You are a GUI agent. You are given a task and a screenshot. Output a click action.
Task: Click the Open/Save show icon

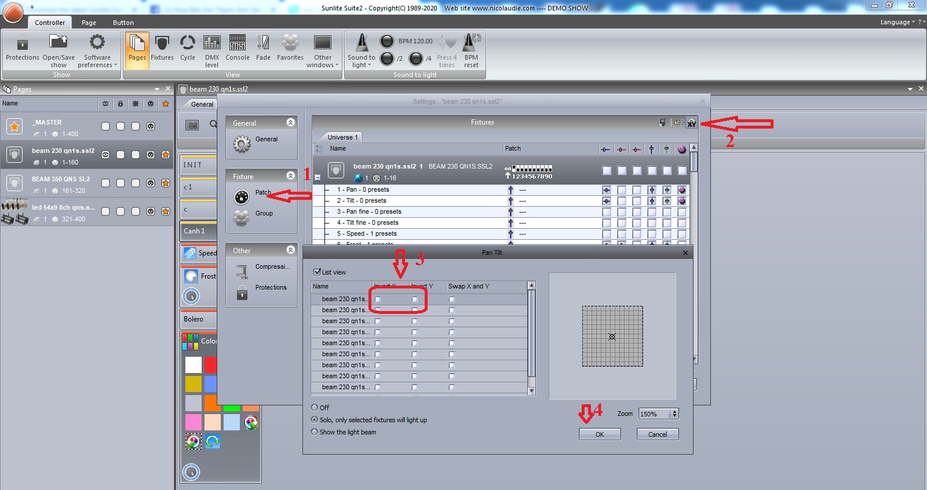59,42
